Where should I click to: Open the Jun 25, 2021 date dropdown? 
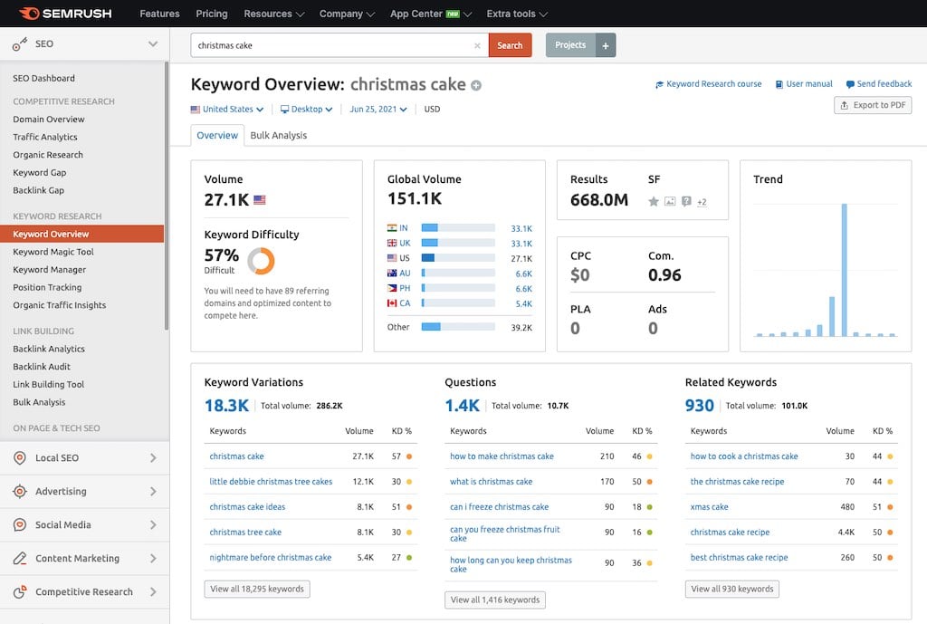[378, 110]
